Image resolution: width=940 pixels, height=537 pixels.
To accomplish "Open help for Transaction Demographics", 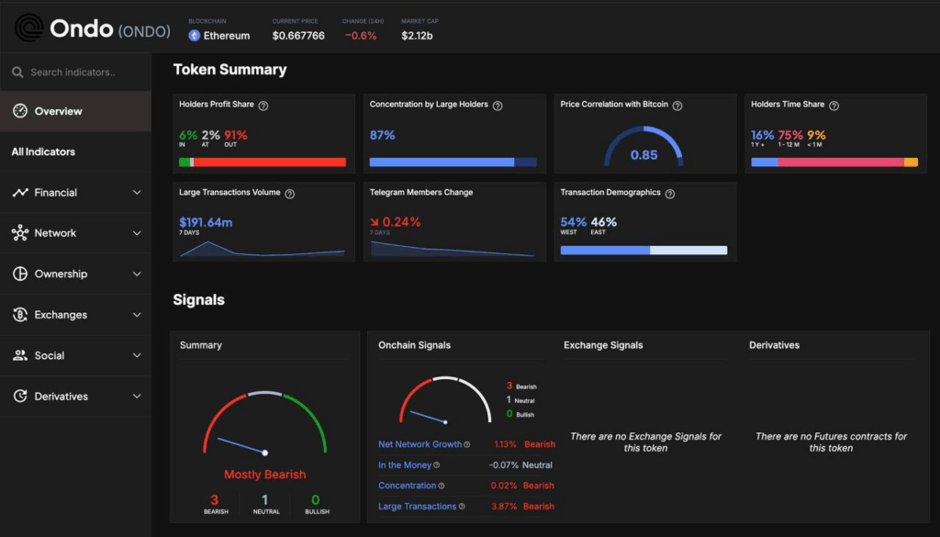I will pyautogui.click(x=670, y=194).
